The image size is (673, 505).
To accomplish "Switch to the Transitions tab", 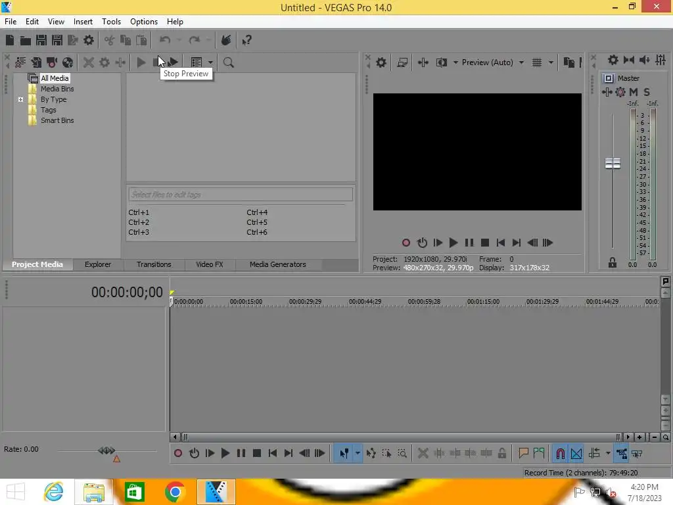I will tap(154, 264).
